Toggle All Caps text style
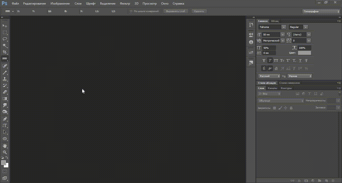342x183 pixels. (276, 61)
